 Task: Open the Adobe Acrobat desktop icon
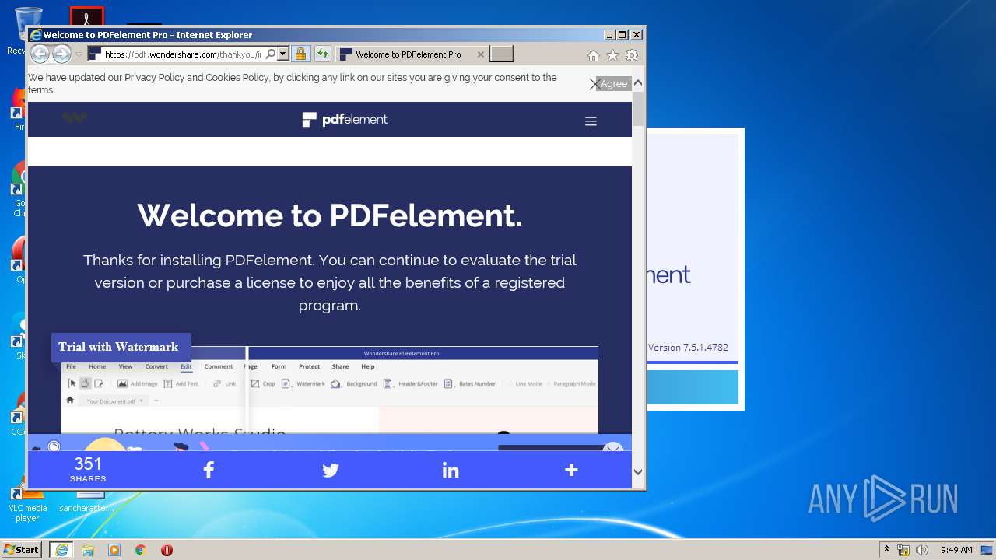[86, 17]
